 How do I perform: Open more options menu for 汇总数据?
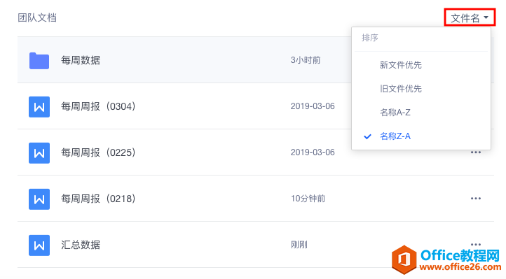click(x=476, y=244)
